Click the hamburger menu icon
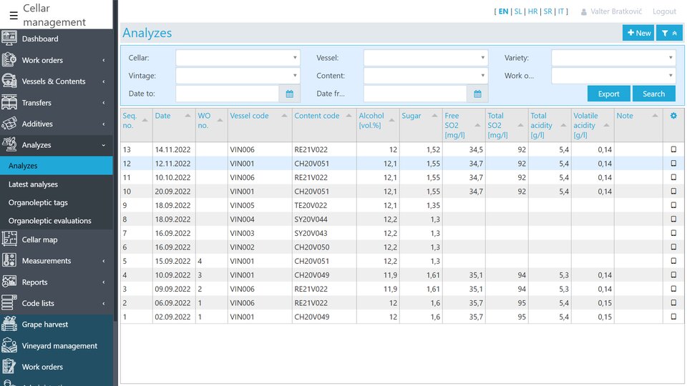Image resolution: width=687 pixels, height=386 pixels. [x=14, y=15]
